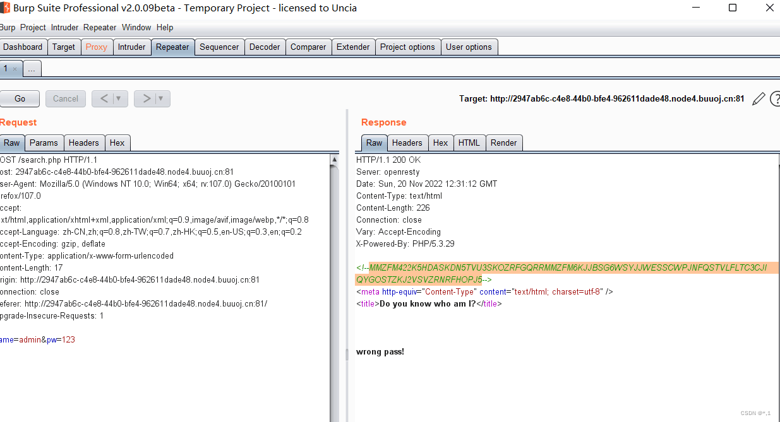Click the 'Upgrade-Insecure-Requests: 1' header line
Viewport: 780px width, 422px height.
(x=52, y=315)
